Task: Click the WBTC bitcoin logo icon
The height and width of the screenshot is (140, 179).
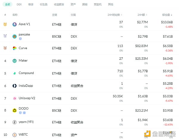Action: point(15,135)
